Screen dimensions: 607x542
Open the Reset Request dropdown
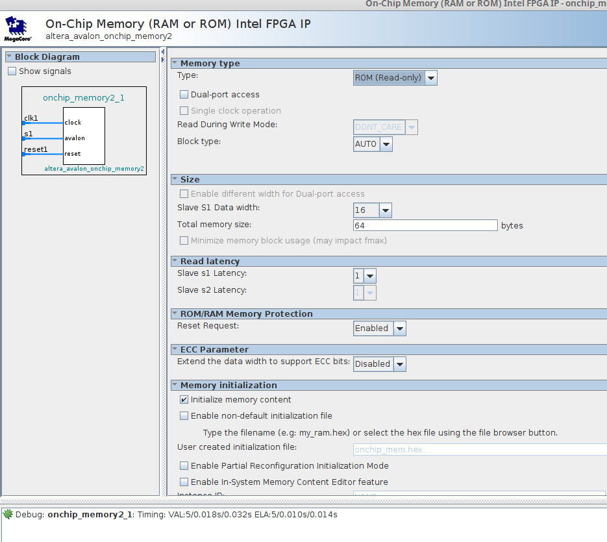pyautogui.click(x=379, y=328)
